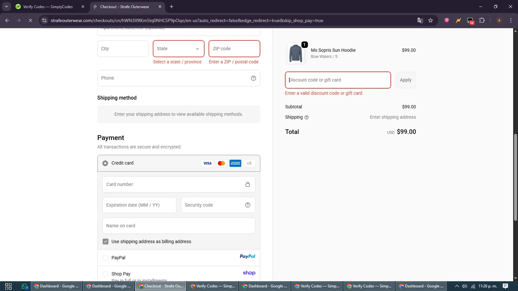Click the address bar URL

[x=187, y=20]
